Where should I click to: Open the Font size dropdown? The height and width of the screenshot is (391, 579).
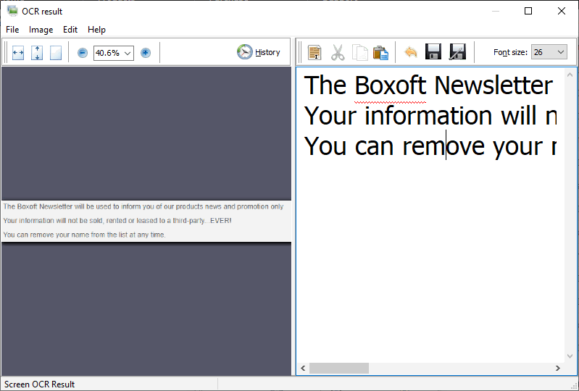tap(549, 52)
